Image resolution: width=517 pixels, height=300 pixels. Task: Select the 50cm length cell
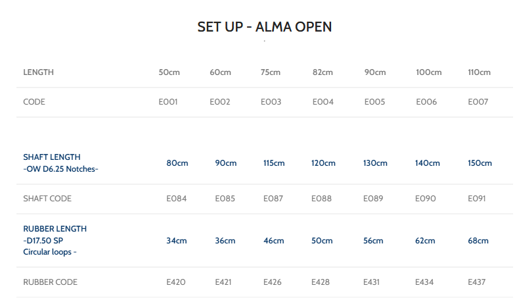pos(169,72)
